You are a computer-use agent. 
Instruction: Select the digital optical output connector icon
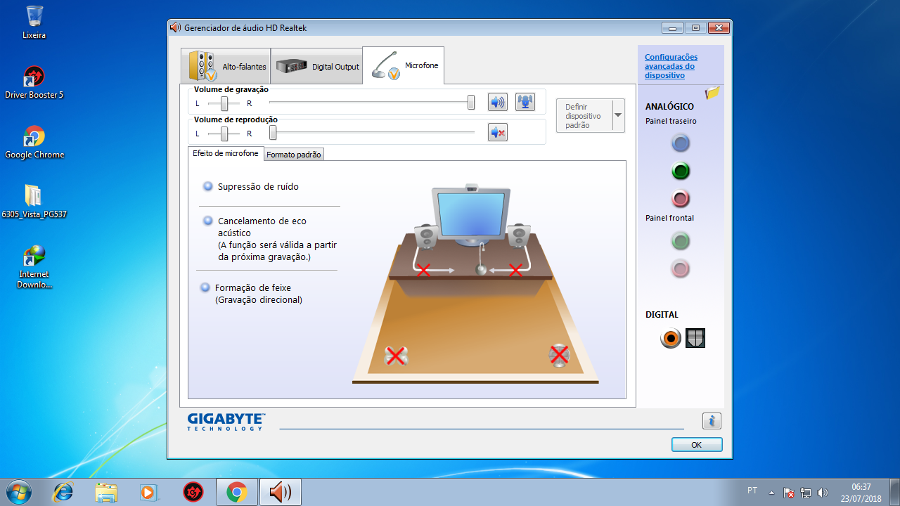pos(695,338)
